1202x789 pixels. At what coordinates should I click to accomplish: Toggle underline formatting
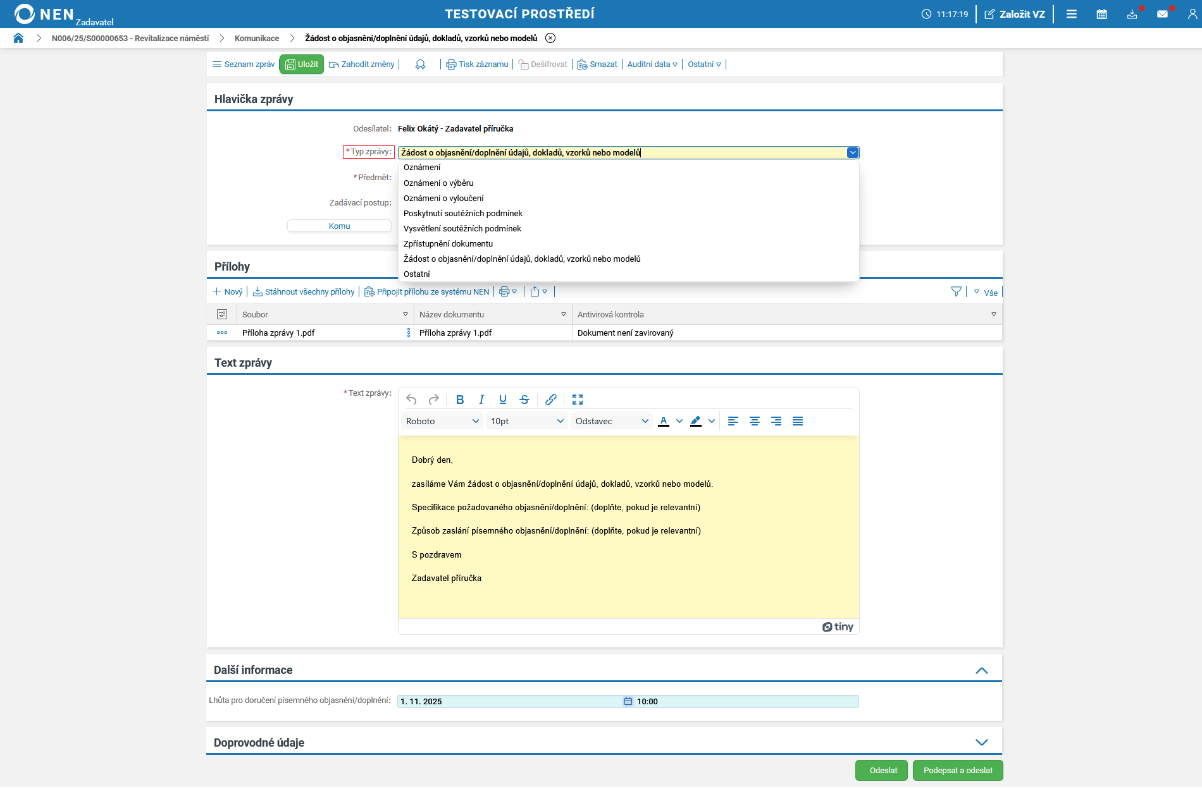(x=503, y=400)
